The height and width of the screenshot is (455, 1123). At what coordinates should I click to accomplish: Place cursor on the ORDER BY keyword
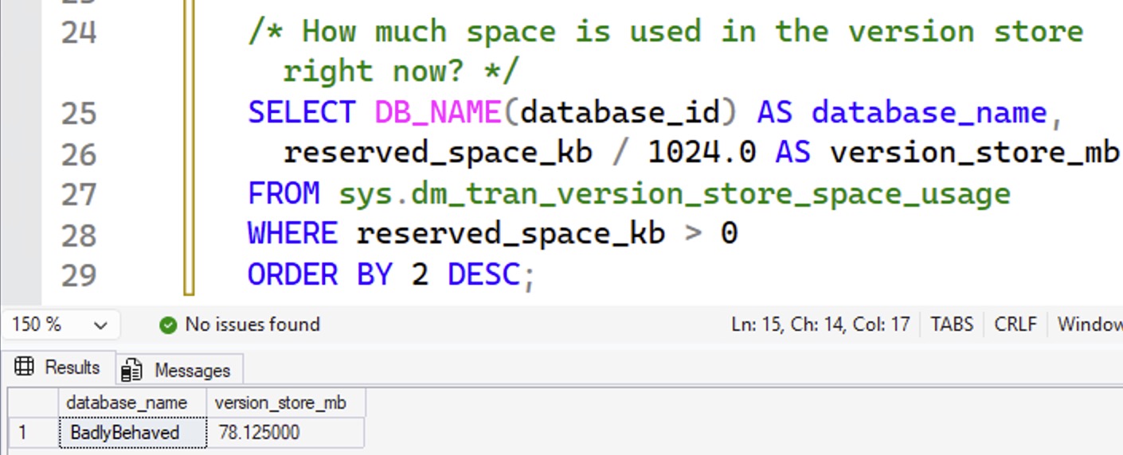pyautogui.click(x=328, y=274)
